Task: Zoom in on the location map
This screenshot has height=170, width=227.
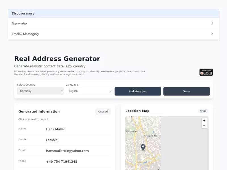Action: coord(204,121)
